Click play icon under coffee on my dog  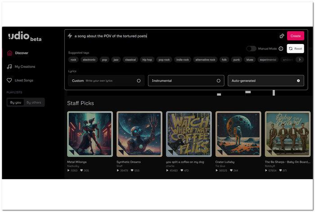click(167, 171)
